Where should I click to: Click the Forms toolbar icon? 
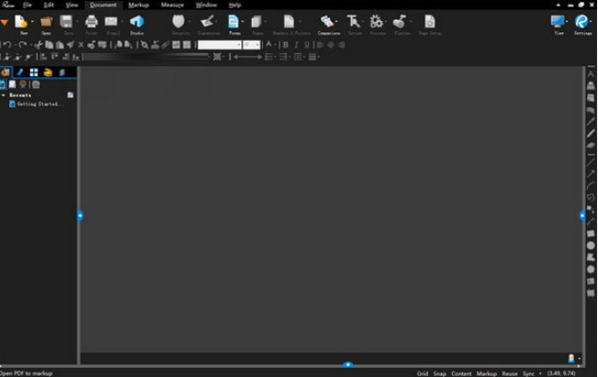[x=234, y=22]
